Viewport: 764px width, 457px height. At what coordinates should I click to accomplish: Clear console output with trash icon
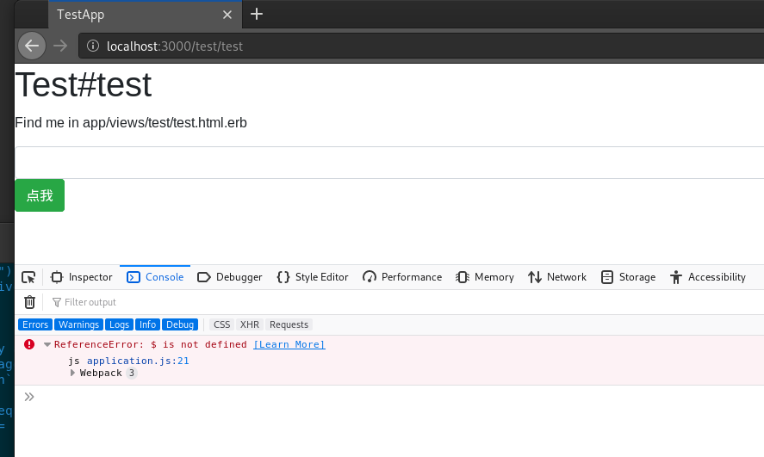29,302
